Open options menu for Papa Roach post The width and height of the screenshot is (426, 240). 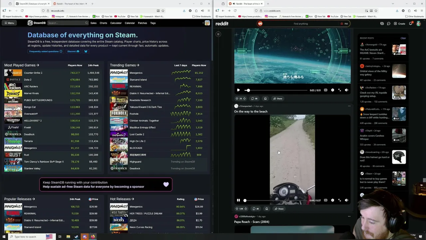pyautogui.click(x=349, y=216)
